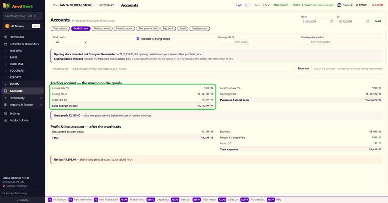
Task: Click the Alt+S Sales List badge
Action: (x=222, y=199)
